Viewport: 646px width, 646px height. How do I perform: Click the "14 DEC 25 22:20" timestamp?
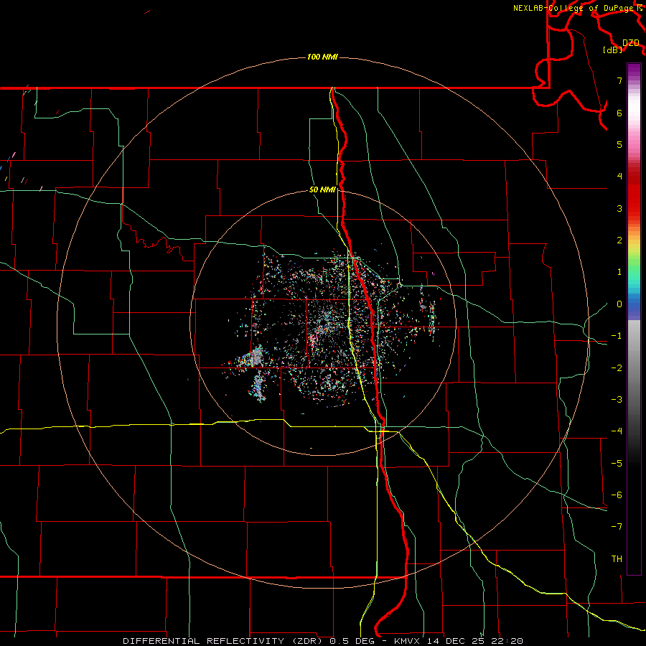pyautogui.click(x=476, y=641)
